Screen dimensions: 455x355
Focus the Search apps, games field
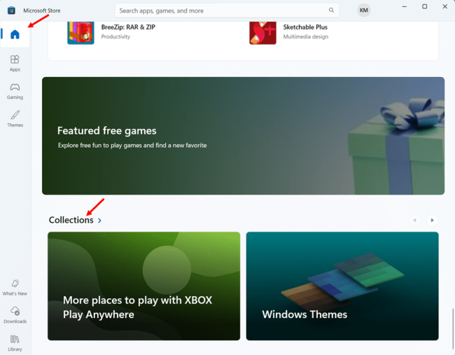[227, 11]
